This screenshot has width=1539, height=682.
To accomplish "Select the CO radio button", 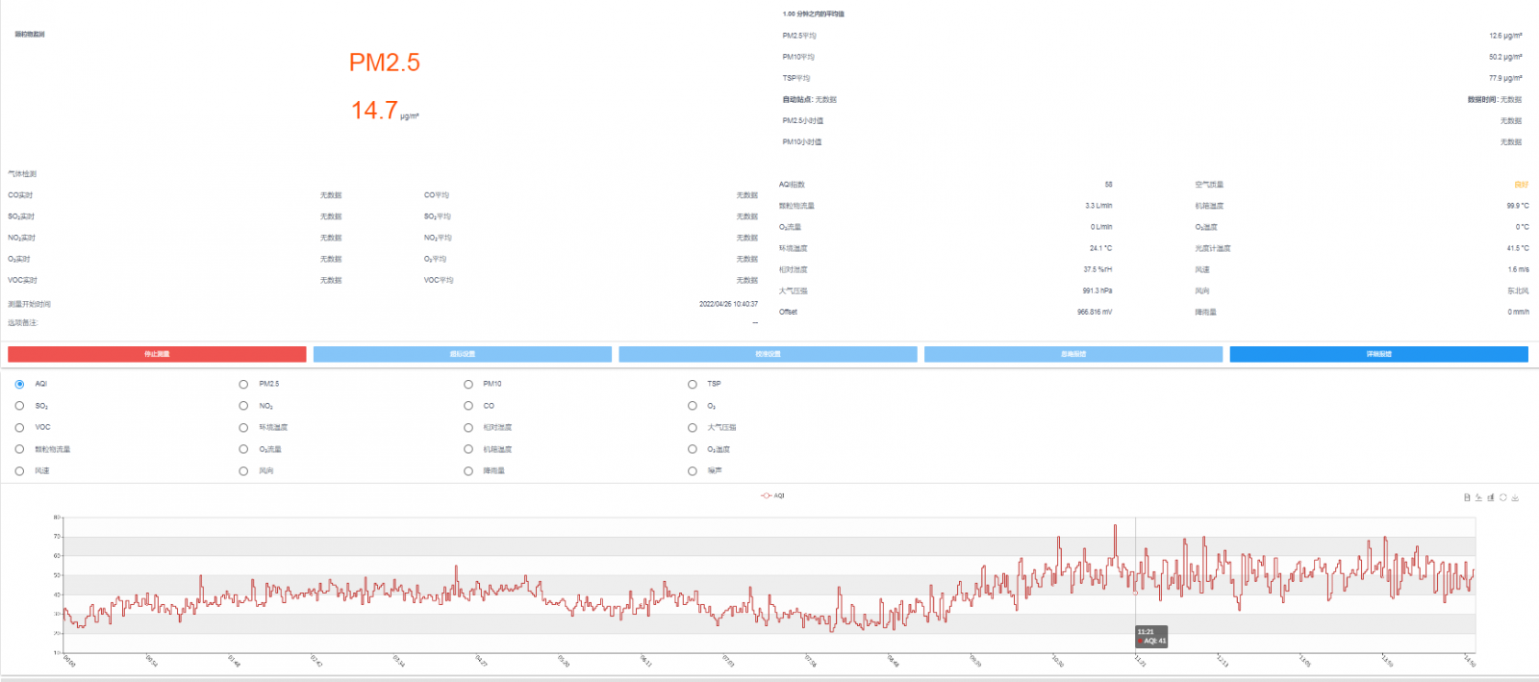I will pos(468,406).
